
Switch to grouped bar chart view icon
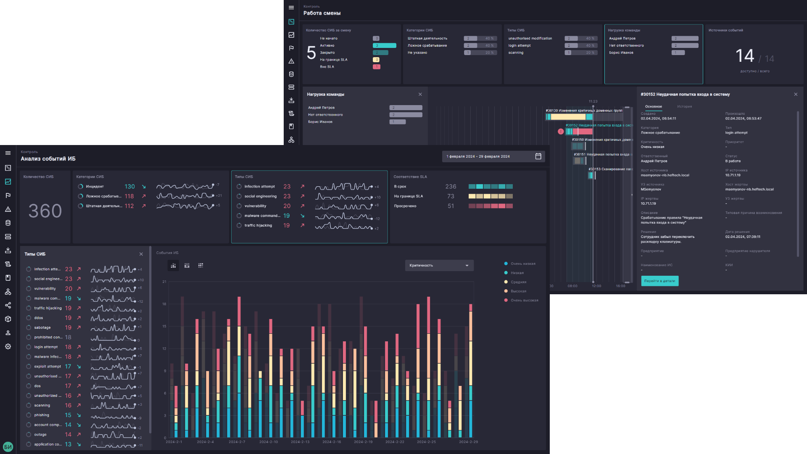pos(173,265)
